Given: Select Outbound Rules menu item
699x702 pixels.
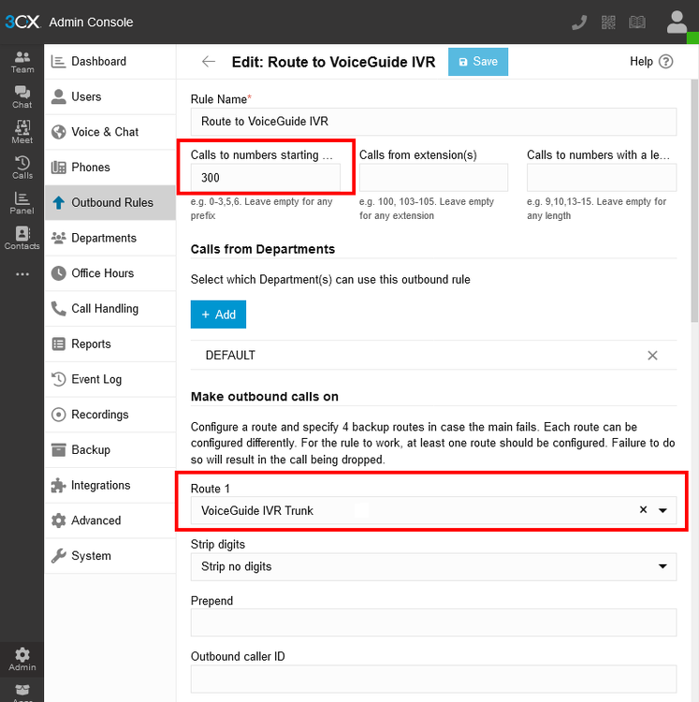Looking at the screenshot, I should (x=110, y=203).
